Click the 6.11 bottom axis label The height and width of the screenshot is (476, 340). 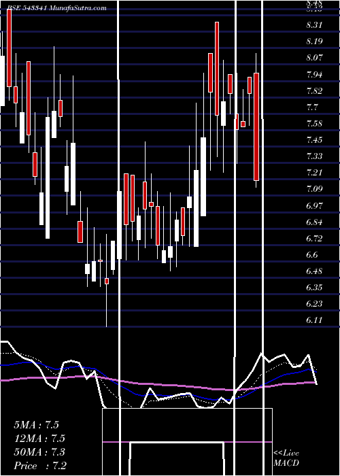pyautogui.click(x=314, y=320)
